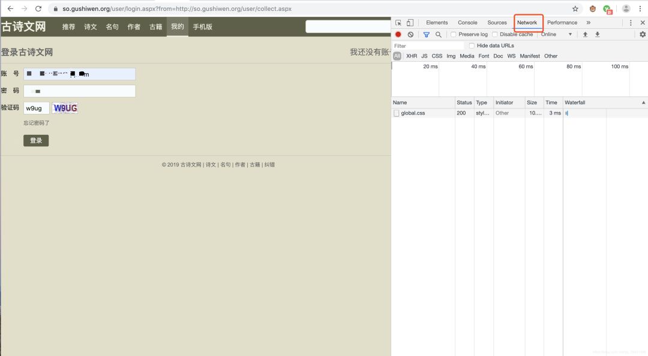
Task: Click the 密码 password field
Action: [79, 91]
